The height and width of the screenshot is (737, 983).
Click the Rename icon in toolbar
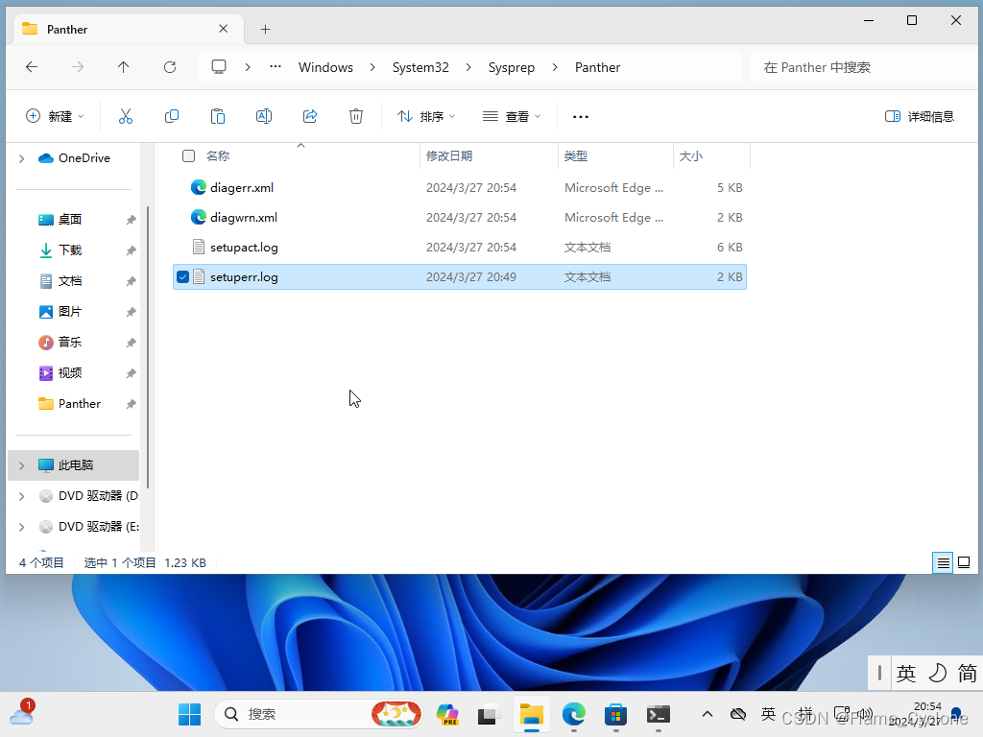tap(264, 116)
